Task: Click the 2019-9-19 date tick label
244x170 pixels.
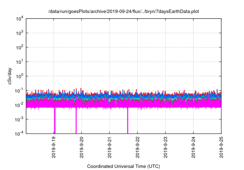Action: coord(54,147)
